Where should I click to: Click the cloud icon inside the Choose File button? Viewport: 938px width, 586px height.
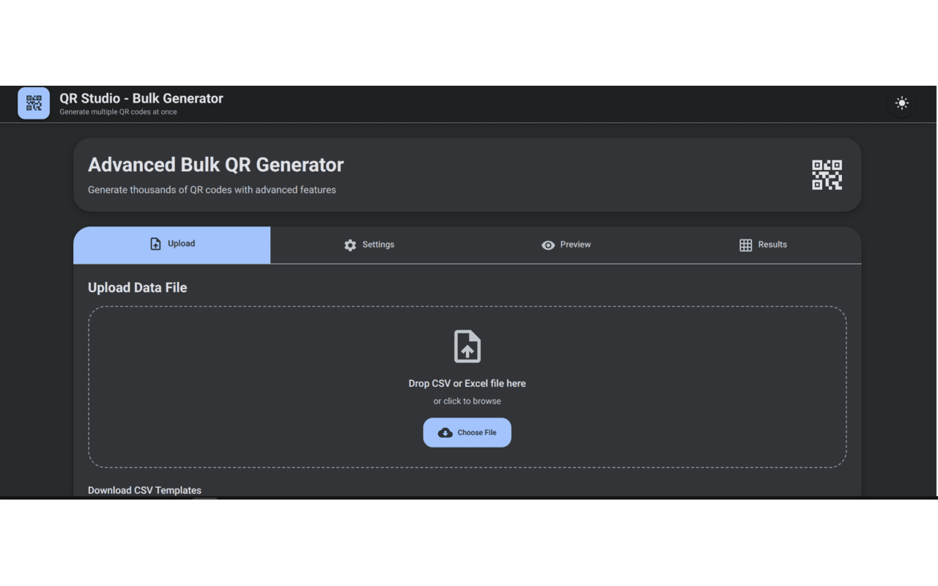click(446, 432)
